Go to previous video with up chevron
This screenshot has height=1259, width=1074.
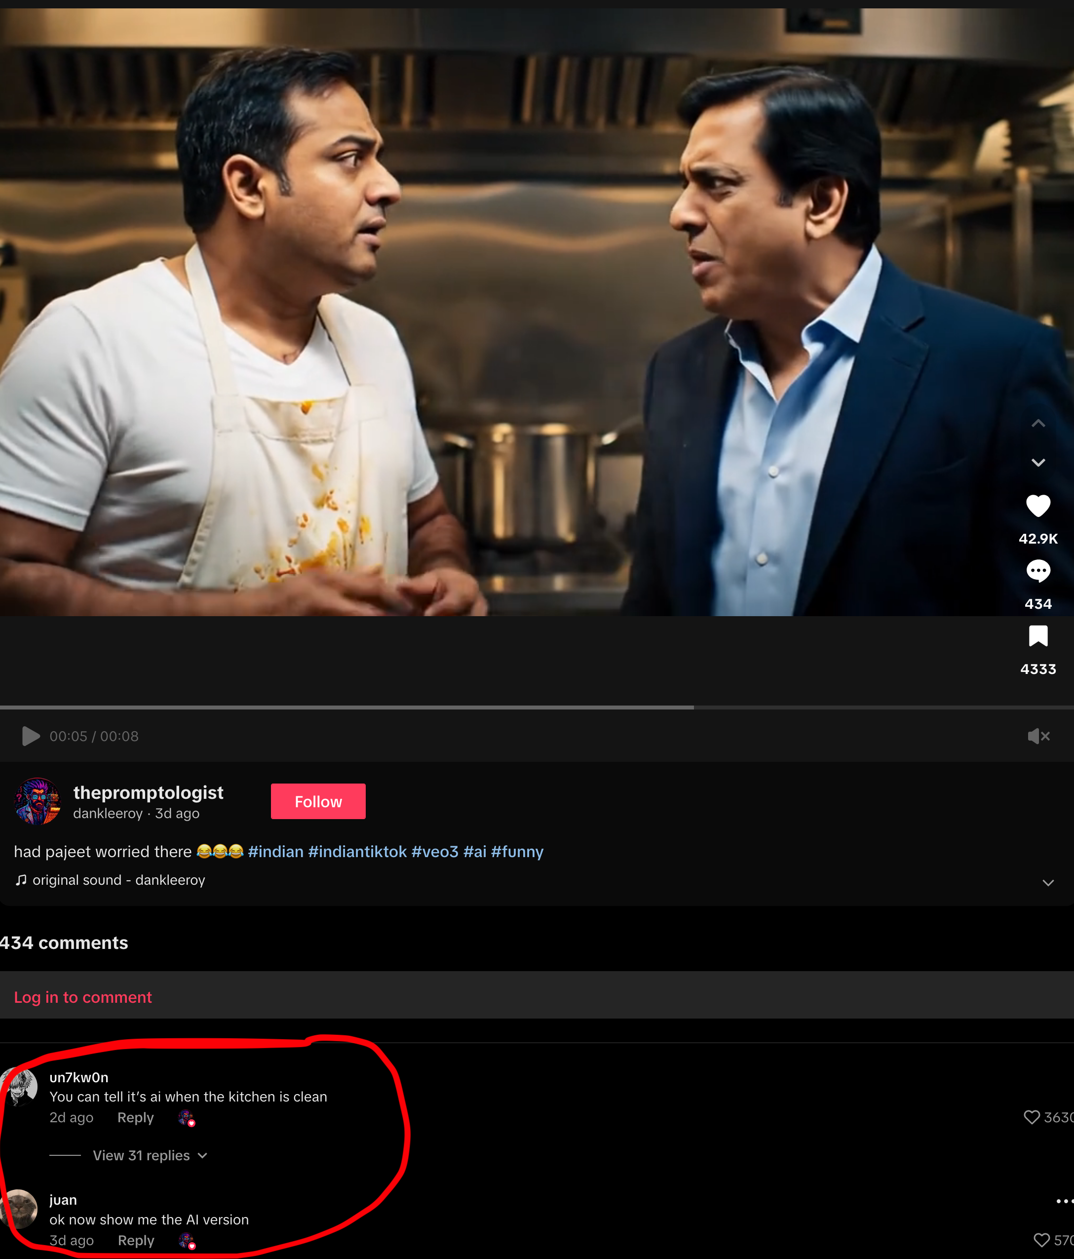pyautogui.click(x=1037, y=424)
